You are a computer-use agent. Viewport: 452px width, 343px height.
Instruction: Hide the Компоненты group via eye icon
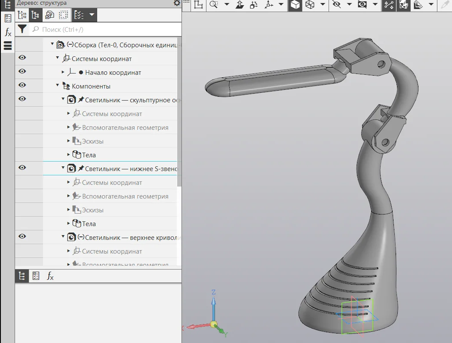point(22,85)
